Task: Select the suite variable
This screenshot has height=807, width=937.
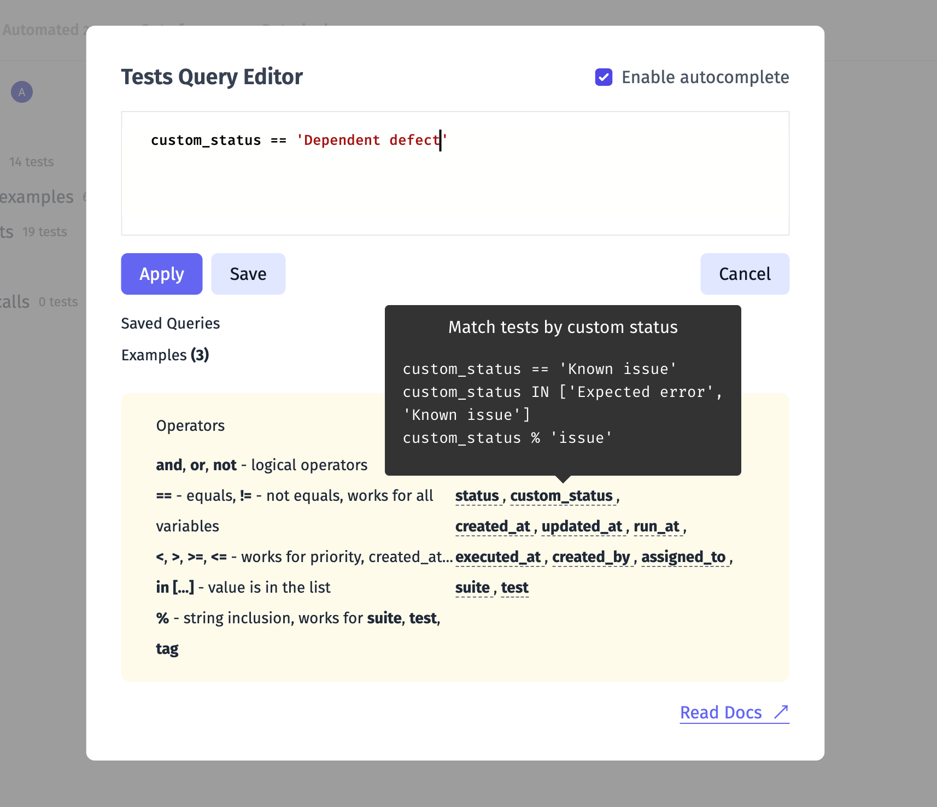Action: click(472, 588)
